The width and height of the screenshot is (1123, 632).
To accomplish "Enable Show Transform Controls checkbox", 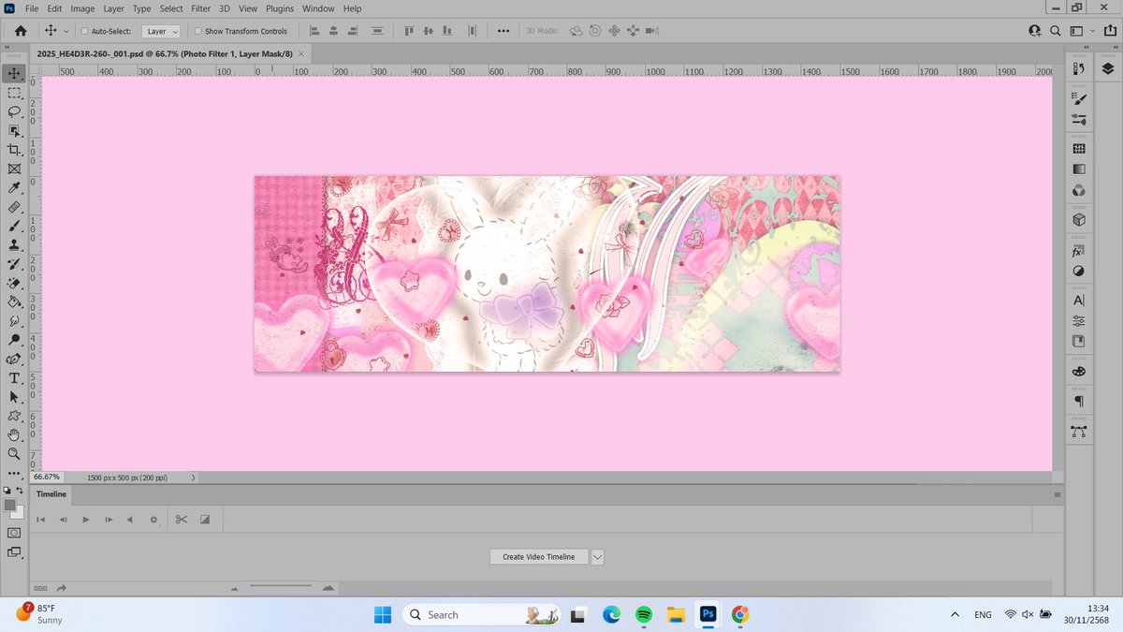I will (x=198, y=31).
